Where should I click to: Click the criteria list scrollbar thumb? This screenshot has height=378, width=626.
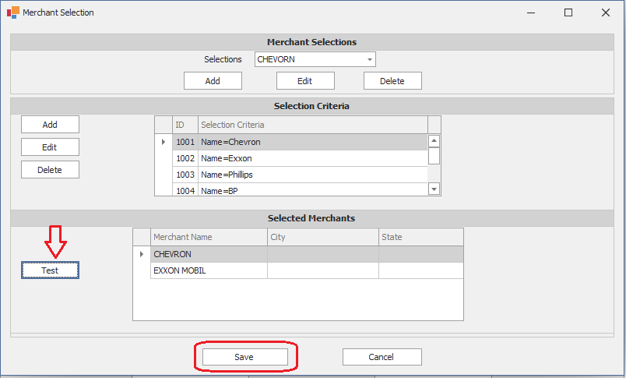(434, 156)
